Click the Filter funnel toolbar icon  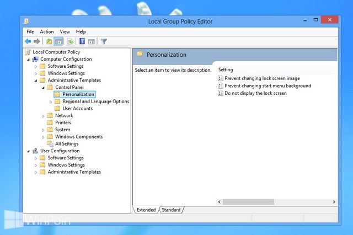[x=104, y=41]
